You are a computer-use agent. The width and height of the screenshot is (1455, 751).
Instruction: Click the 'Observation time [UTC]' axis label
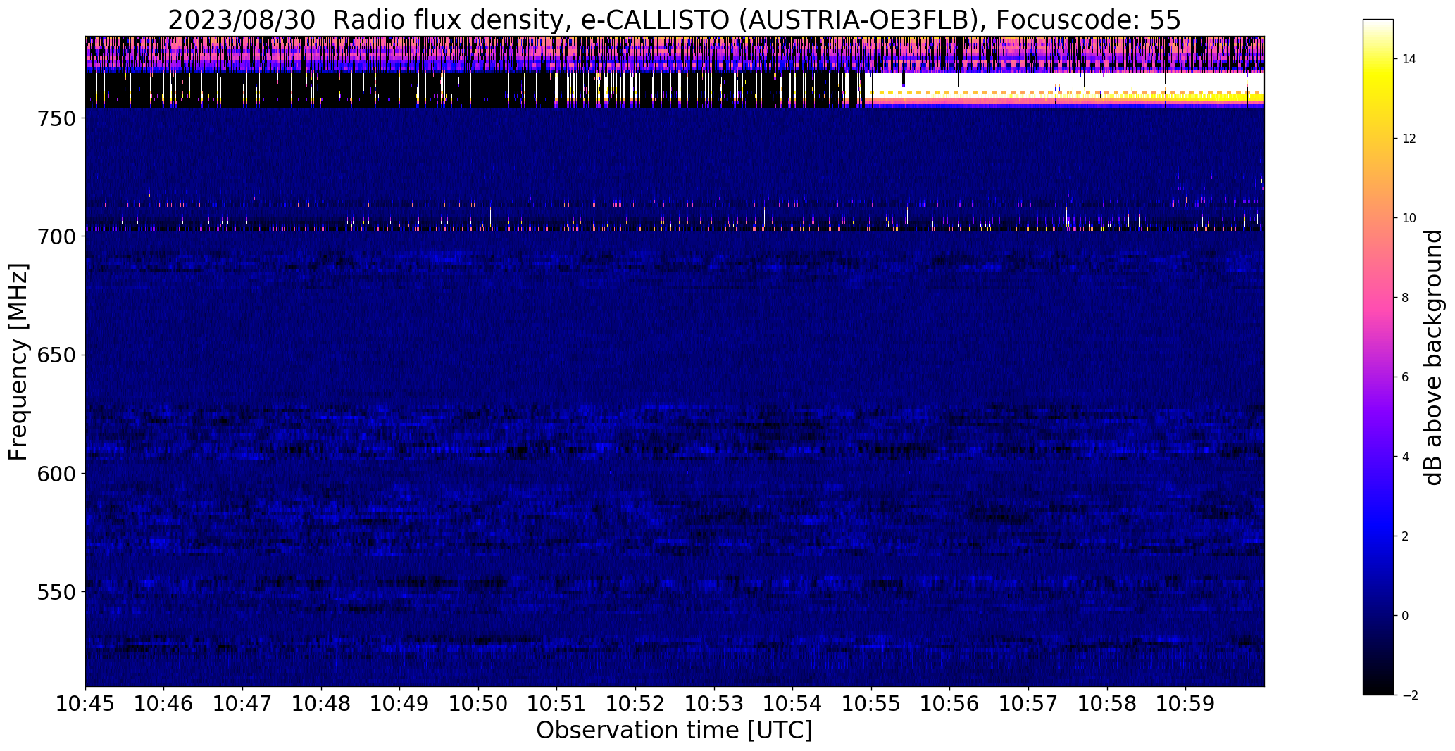674,731
